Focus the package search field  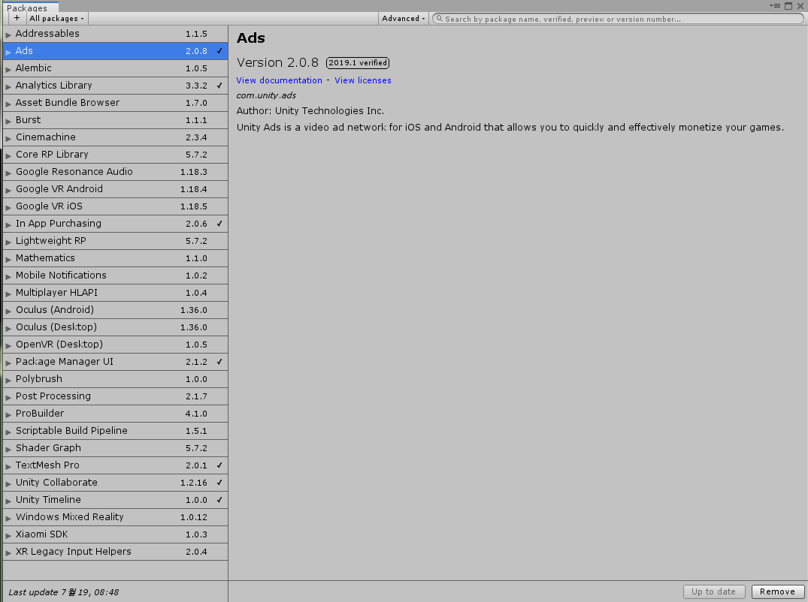(x=618, y=19)
